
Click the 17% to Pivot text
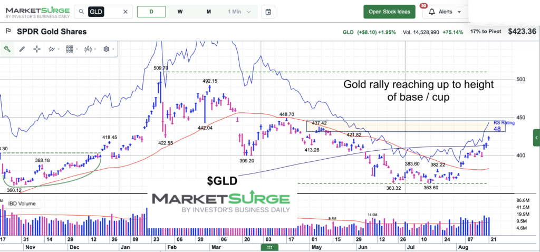pyautogui.click(x=486, y=32)
